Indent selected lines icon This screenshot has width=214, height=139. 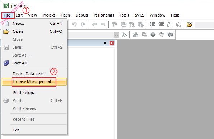152,24
